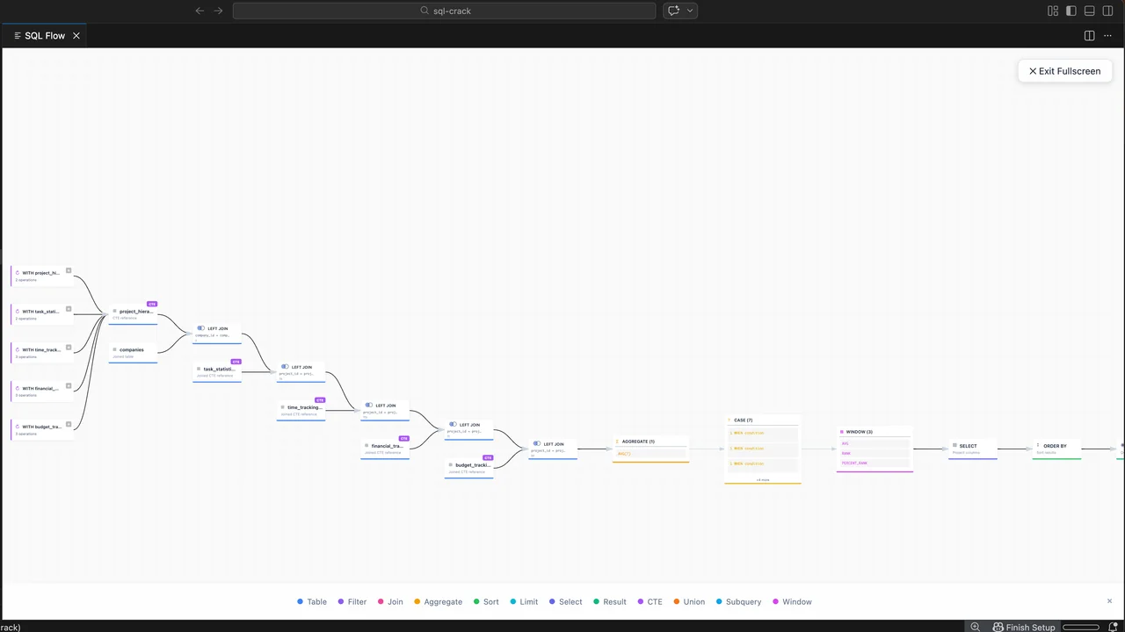Exit fullscreen view of the diagram
Viewport: 1125px width, 632px height.
1065,71
